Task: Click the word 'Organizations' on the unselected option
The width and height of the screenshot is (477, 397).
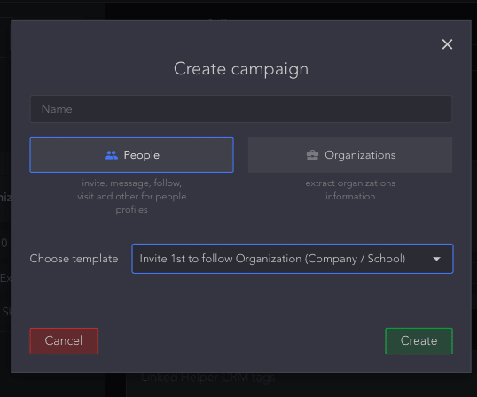Action: tap(360, 155)
